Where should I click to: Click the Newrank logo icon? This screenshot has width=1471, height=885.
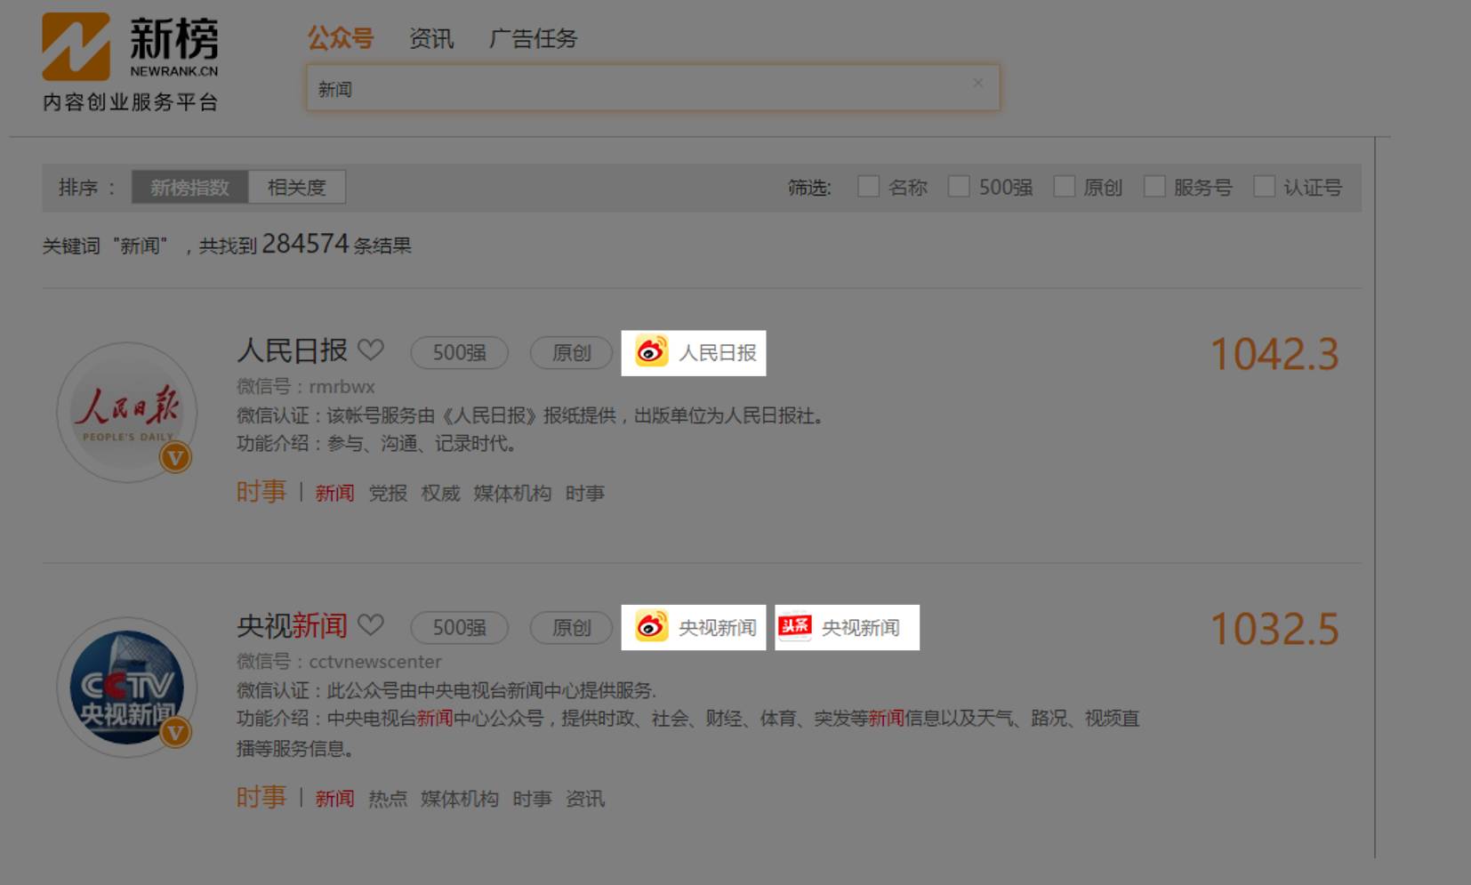tap(76, 46)
